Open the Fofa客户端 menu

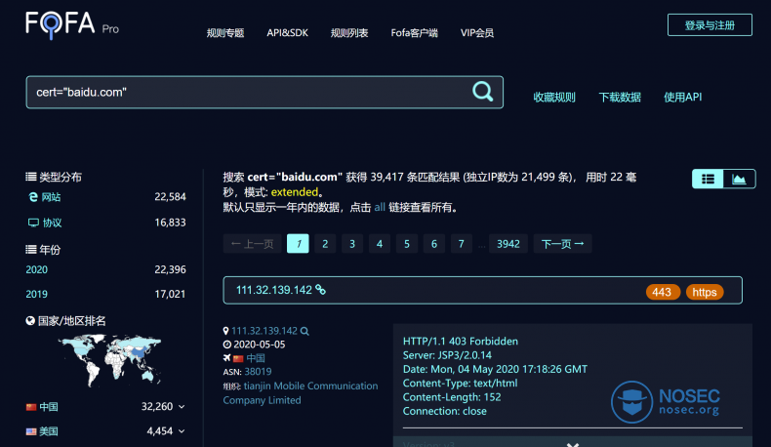pyautogui.click(x=414, y=33)
